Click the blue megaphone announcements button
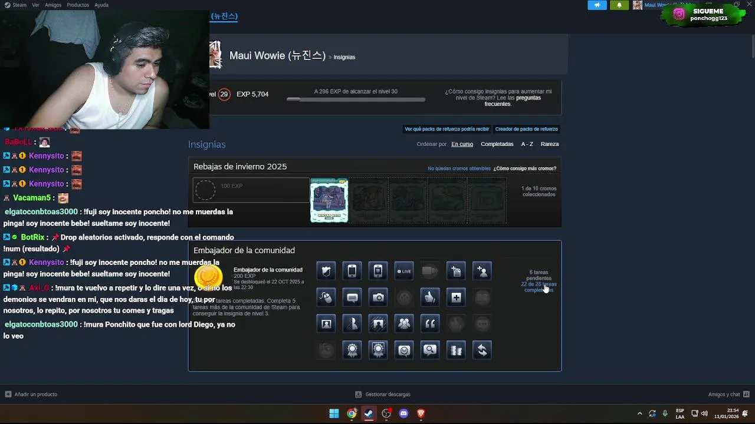 pyautogui.click(x=597, y=5)
